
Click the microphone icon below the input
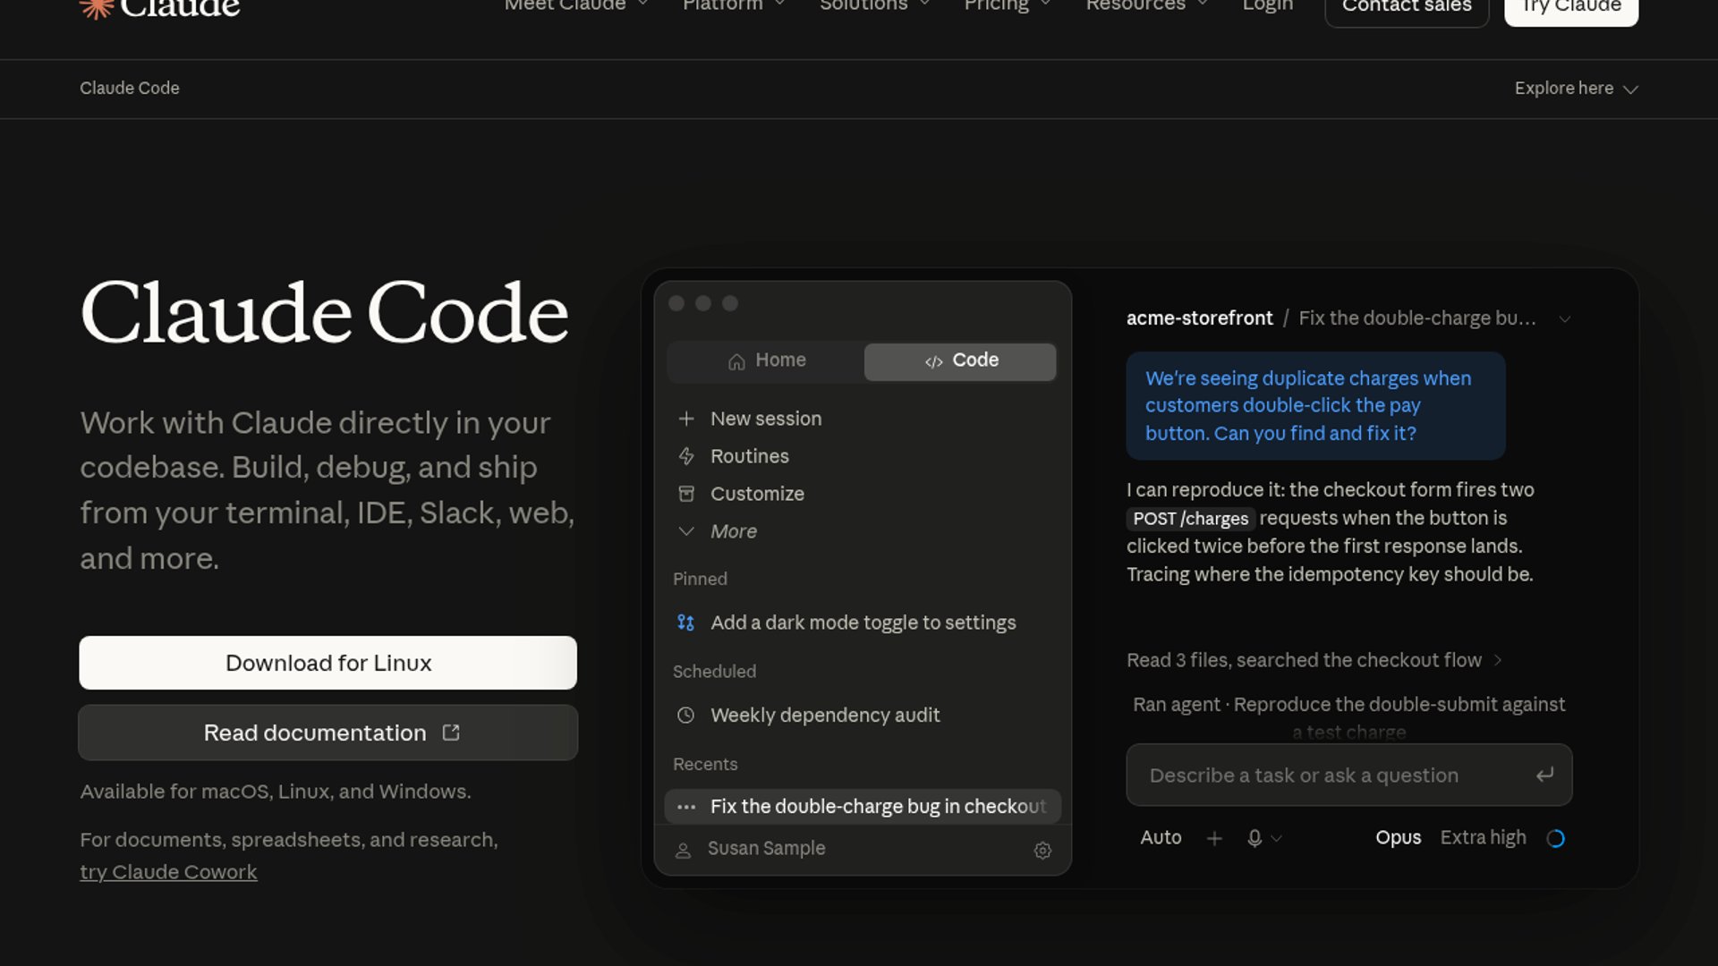point(1254,838)
